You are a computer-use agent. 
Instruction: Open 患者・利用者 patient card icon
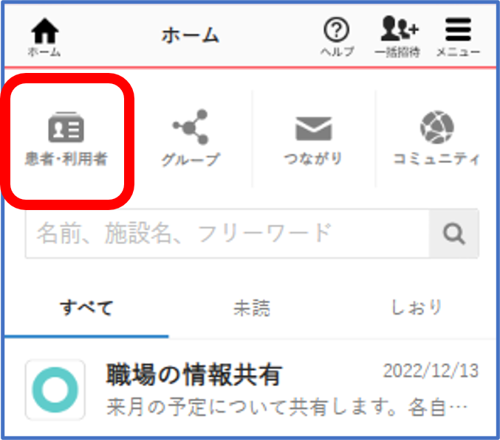tap(66, 127)
